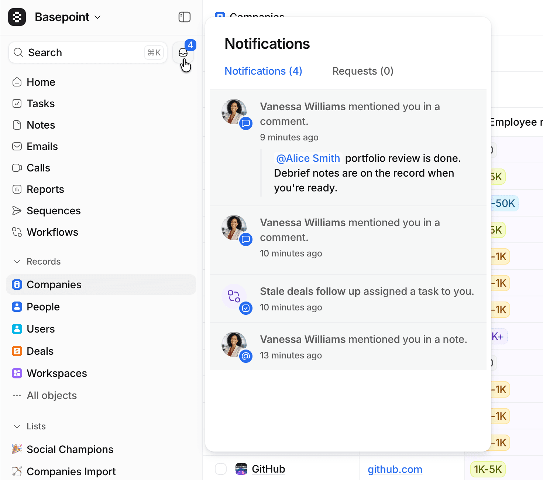
Task: Click the GitHub logo icon
Action: click(241, 469)
